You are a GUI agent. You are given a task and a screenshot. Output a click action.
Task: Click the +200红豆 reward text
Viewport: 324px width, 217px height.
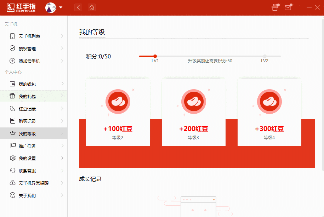point(194,129)
